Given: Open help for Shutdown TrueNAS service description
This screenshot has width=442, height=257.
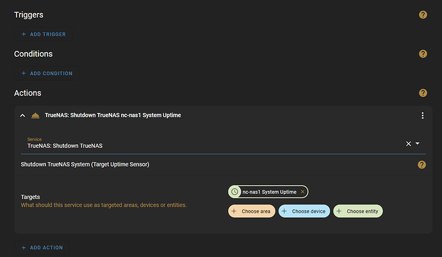Looking at the screenshot, I should pyautogui.click(x=422, y=165).
